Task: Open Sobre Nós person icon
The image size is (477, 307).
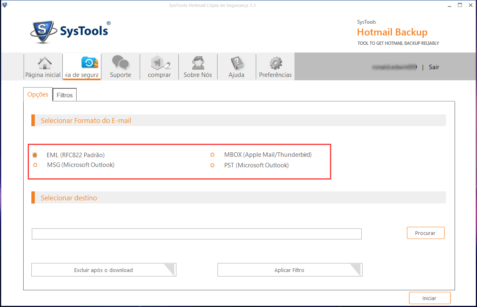Action: click(198, 63)
